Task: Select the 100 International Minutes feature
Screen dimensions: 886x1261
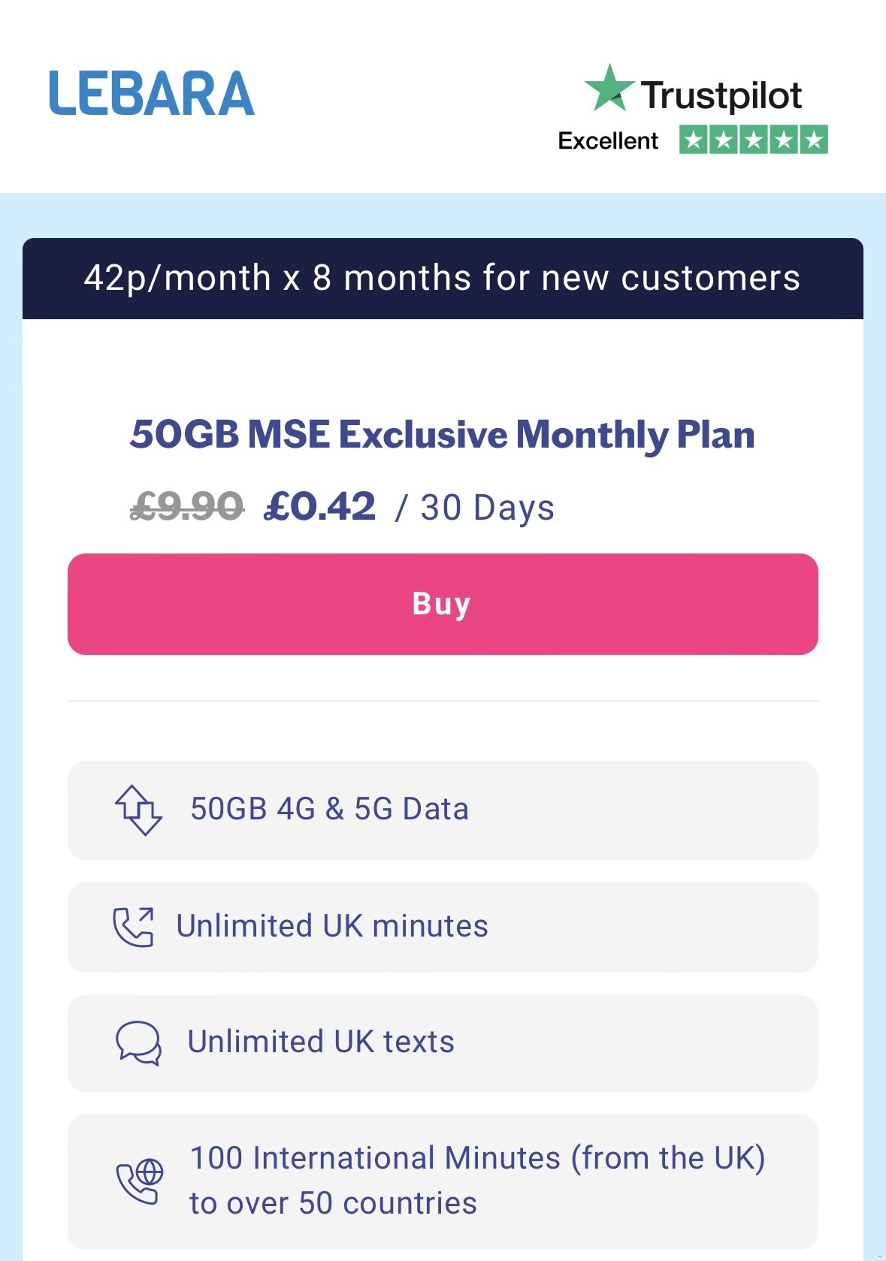Action: pos(477,1158)
